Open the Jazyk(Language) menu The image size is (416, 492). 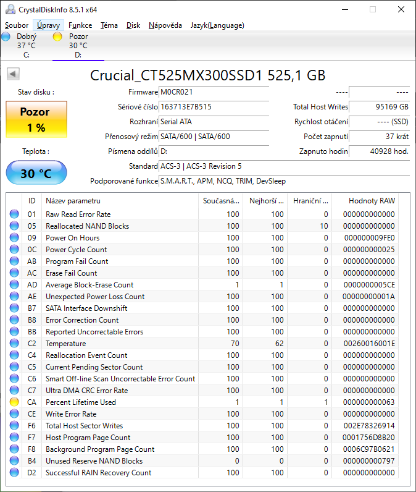[217, 25]
